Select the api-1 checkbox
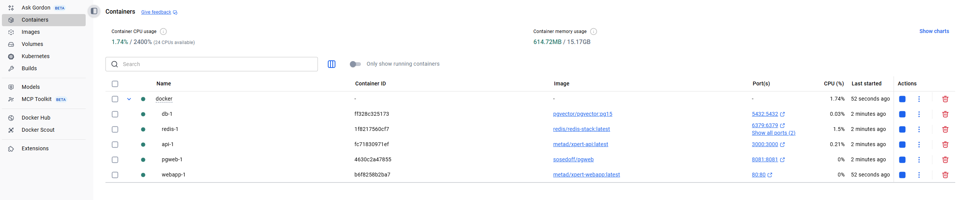 [115, 145]
